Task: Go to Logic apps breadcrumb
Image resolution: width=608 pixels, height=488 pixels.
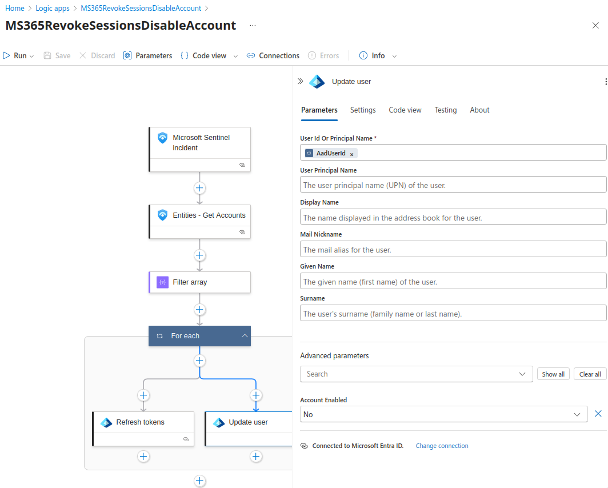Action: (53, 8)
